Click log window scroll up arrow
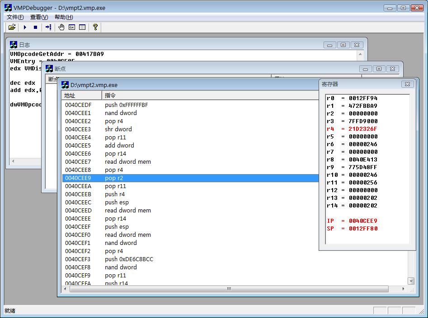The width and height of the screenshot is (428, 318). 360,54
